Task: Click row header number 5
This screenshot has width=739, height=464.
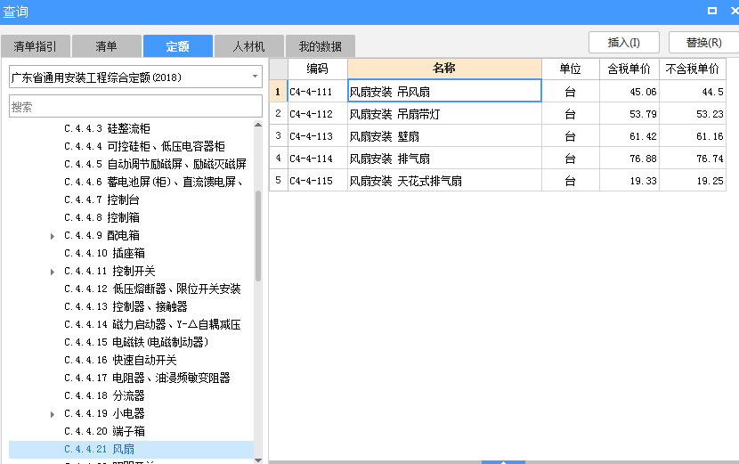Action: click(278, 181)
